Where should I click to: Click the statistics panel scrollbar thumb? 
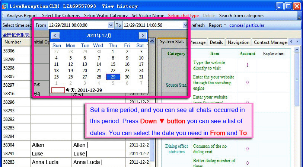(x=297, y=79)
